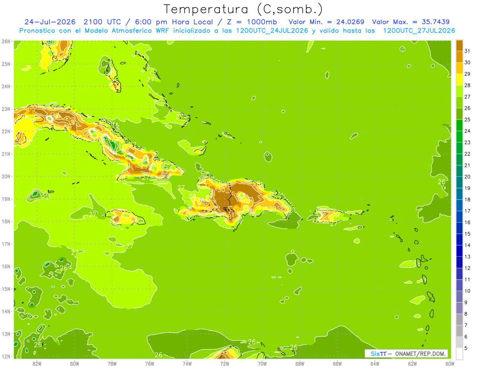
Task: Click the 24N latitude axis label
Action: point(6,86)
